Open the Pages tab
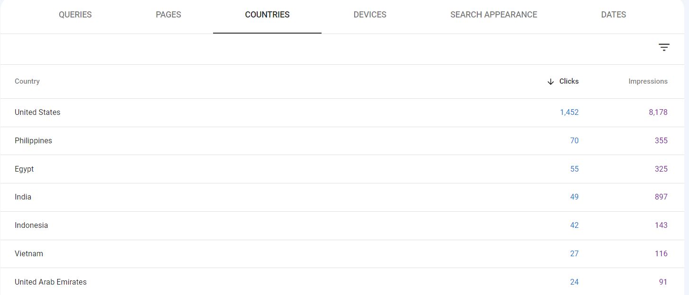The image size is (689, 295). pyautogui.click(x=169, y=15)
